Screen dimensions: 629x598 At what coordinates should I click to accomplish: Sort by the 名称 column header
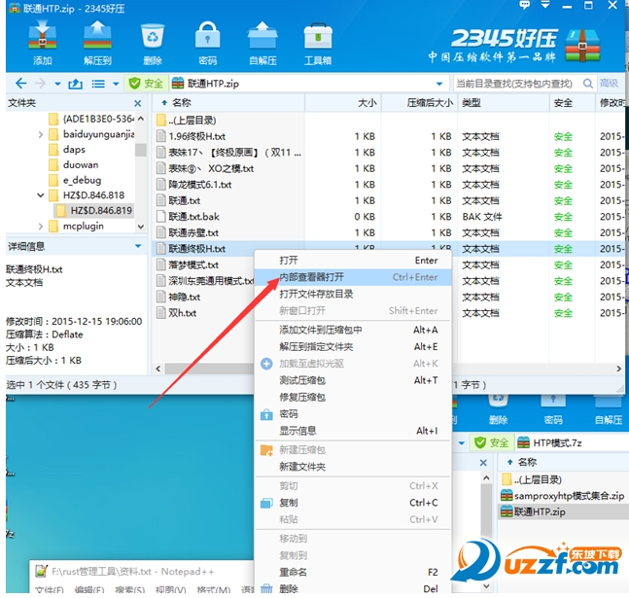point(228,103)
